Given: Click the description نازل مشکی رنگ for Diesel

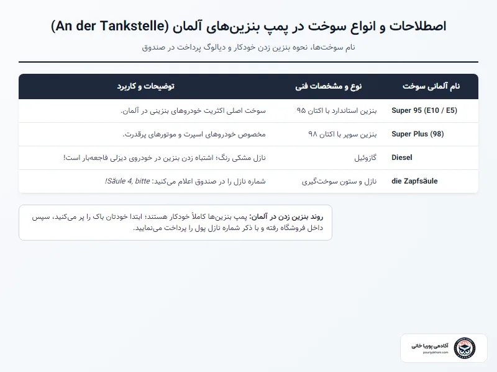Looking at the screenshot, I should point(165,157).
